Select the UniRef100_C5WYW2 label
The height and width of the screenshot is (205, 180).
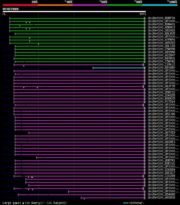[161, 62]
